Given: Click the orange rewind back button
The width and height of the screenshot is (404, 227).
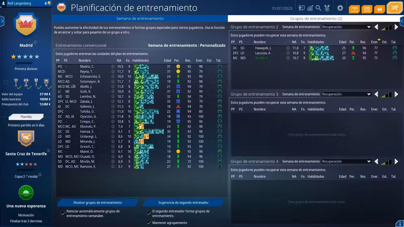Looking at the screenshot, I should (x=379, y=9).
